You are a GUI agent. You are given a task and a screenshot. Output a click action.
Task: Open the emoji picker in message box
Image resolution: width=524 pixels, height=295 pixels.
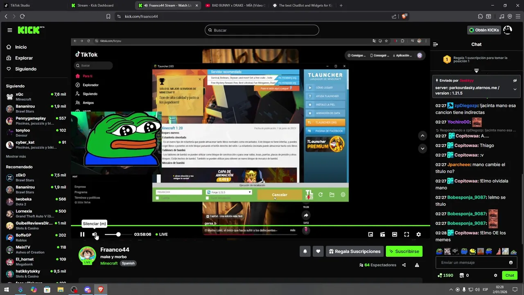tap(511, 263)
